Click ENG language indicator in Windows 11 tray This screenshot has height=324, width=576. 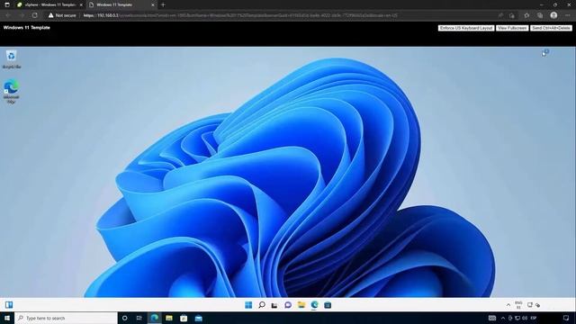click(x=518, y=305)
